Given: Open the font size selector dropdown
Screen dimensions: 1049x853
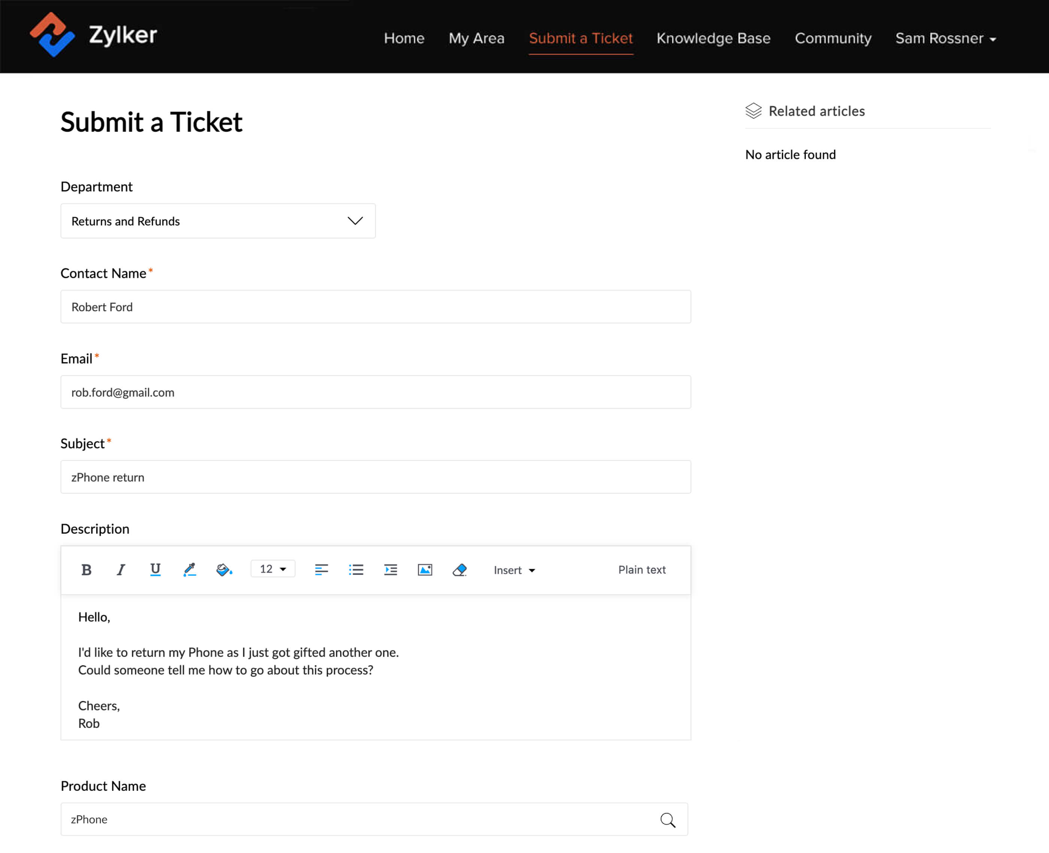Looking at the screenshot, I should point(273,570).
